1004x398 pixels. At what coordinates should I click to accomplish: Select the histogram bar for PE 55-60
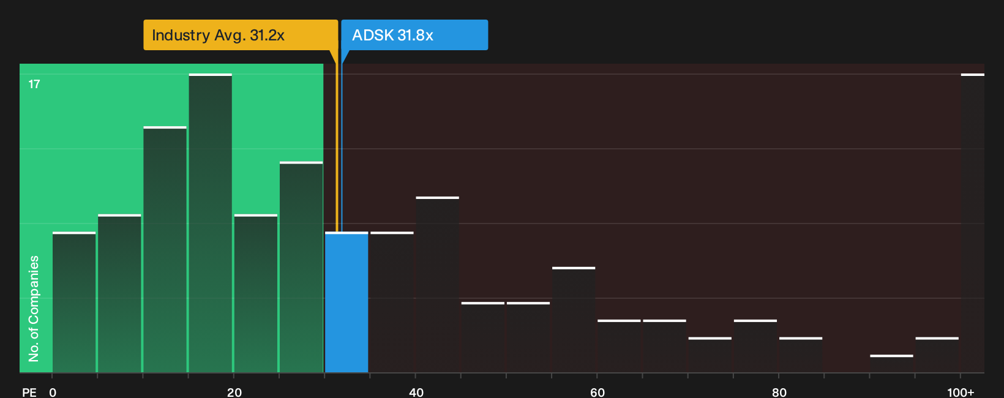(x=574, y=320)
